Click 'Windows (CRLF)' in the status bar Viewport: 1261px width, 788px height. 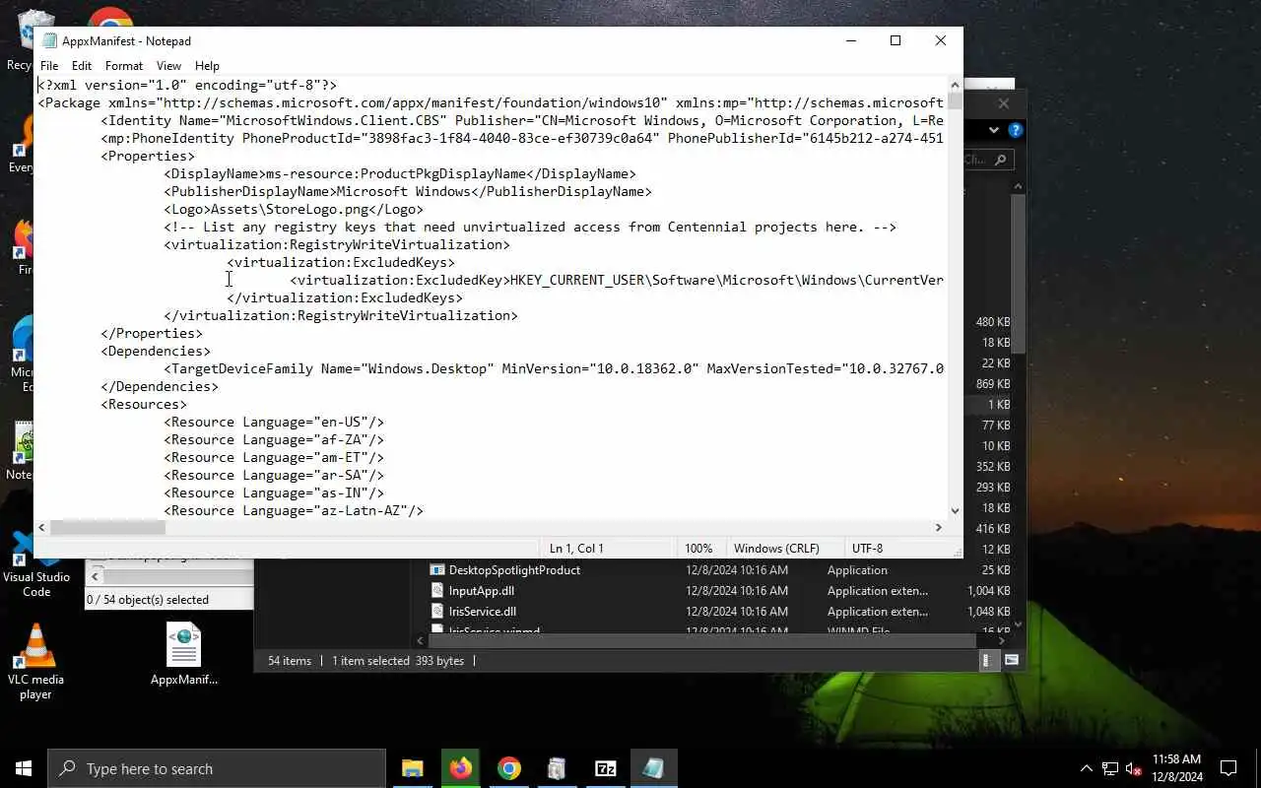point(776,548)
